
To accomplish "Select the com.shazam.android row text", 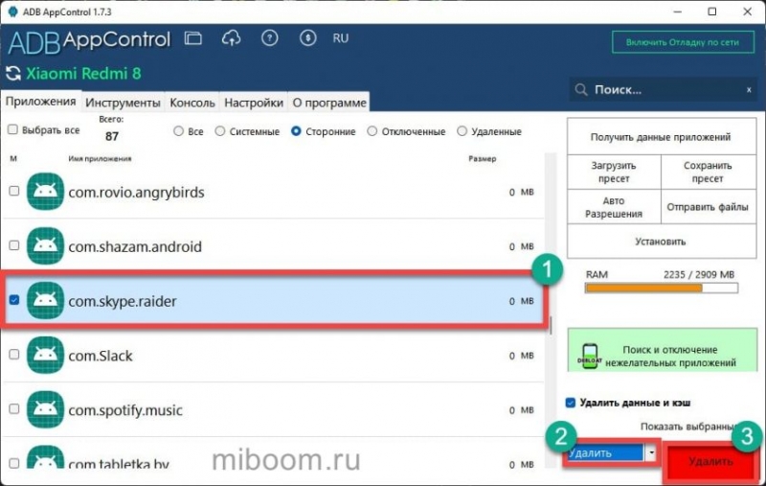I will tap(135, 246).
